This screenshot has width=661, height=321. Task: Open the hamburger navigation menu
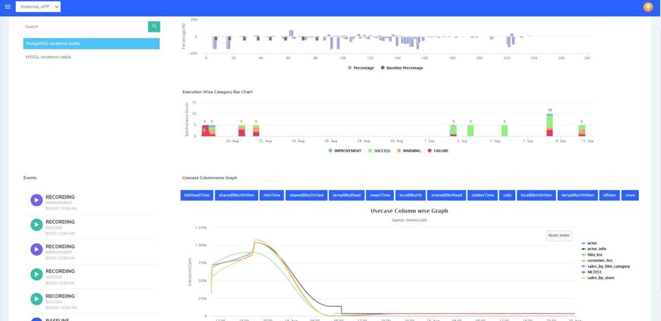click(7, 7)
